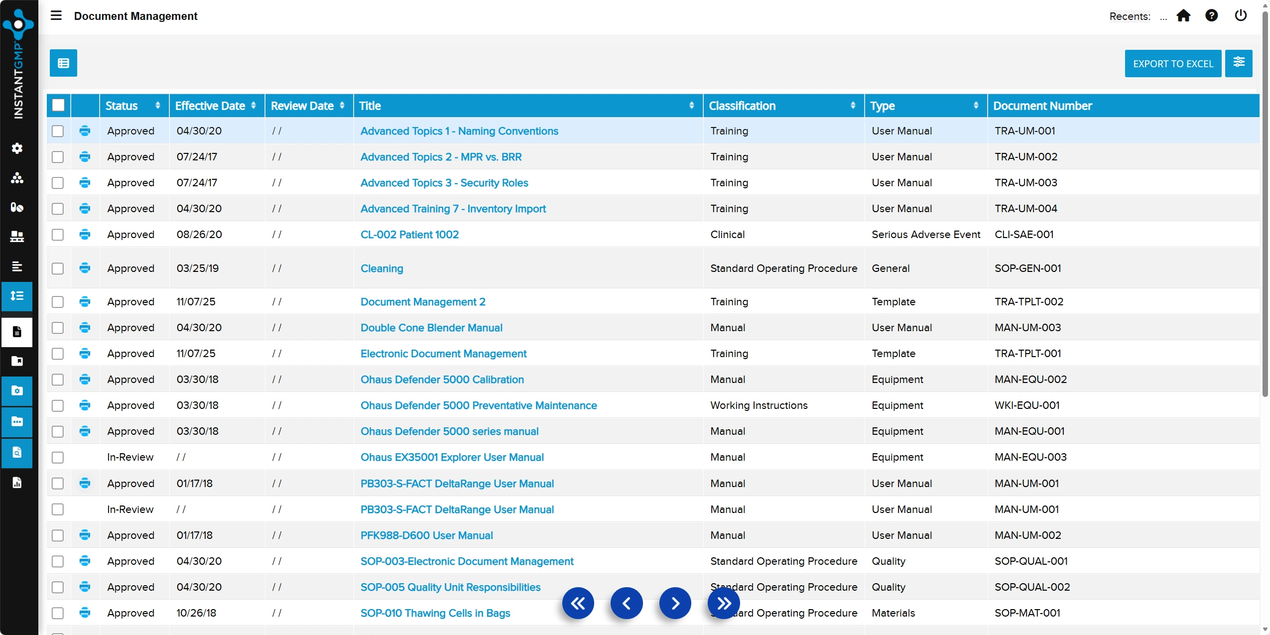1270x635 pixels.
Task: Sort table by Effective Date
Action: pyautogui.click(x=254, y=106)
